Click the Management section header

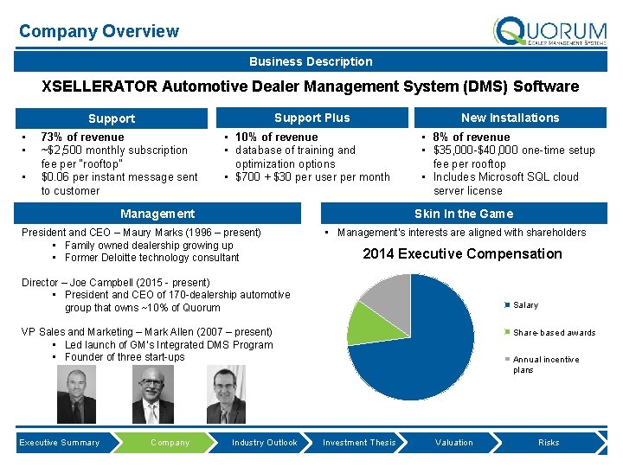[x=157, y=214]
